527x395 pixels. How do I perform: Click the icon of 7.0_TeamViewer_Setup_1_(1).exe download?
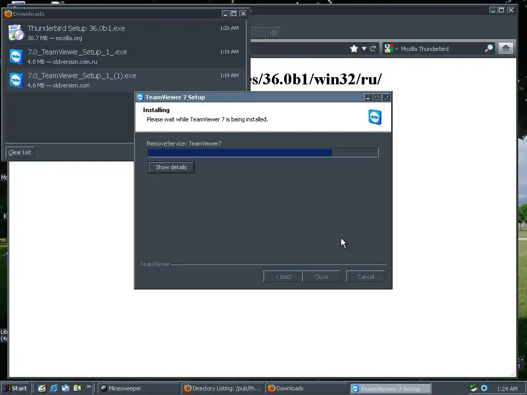(16, 80)
